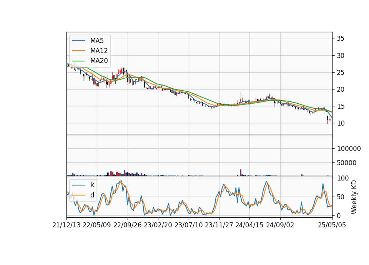Viewport: 369px width, 265px height.
Task: Click the 23/02/20 date label
Action: tap(158, 225)
